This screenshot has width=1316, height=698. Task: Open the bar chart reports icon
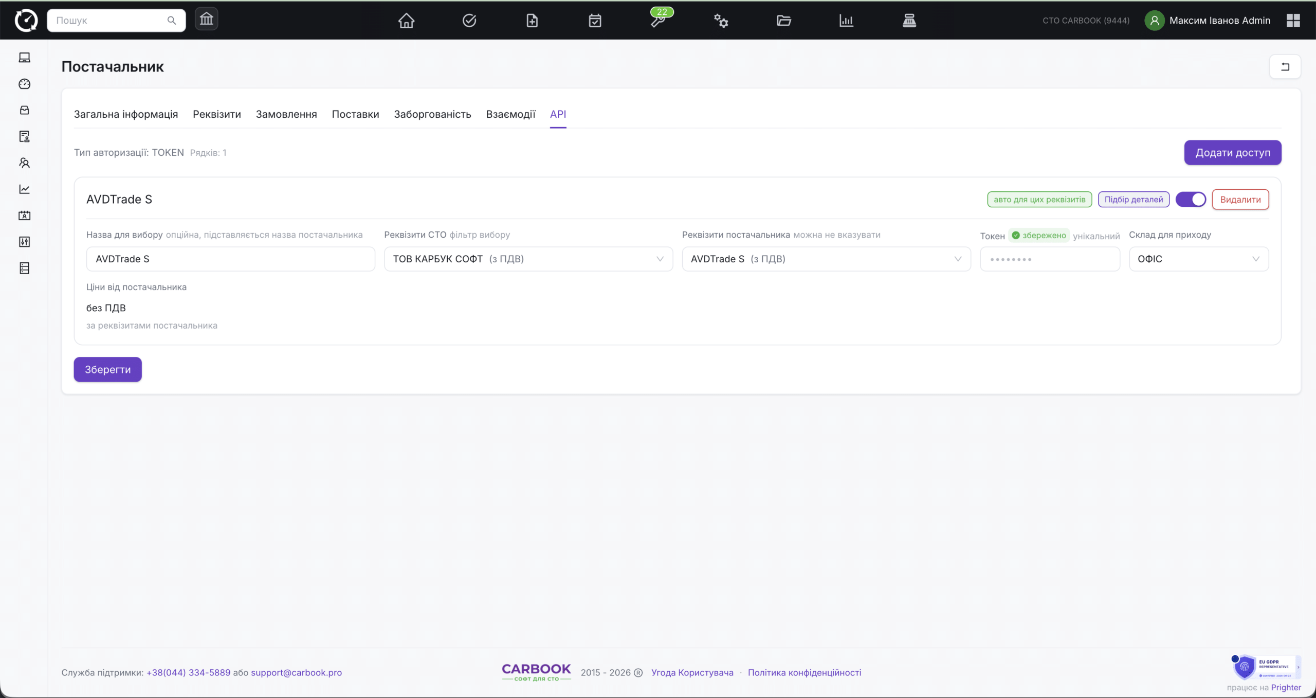pyautogui.click(x=846, y=21)
